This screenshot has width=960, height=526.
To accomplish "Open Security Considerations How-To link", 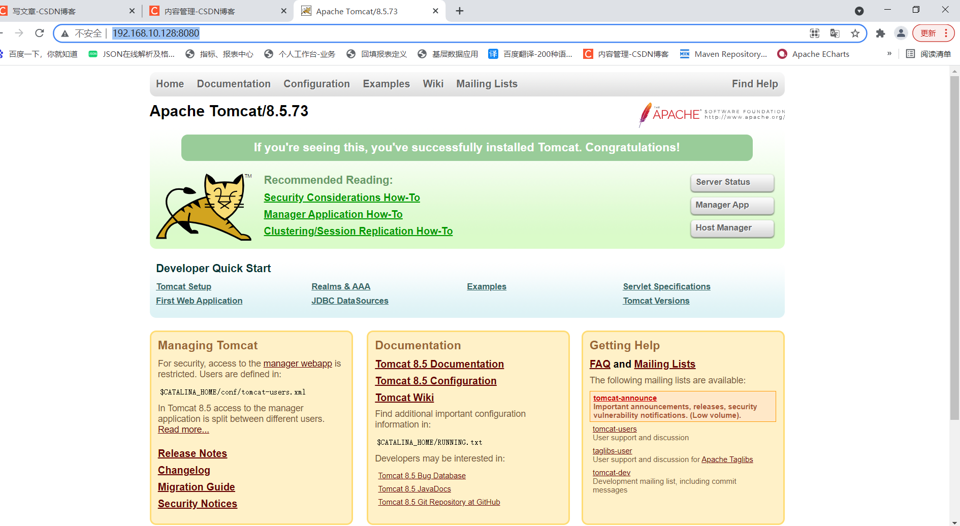I will (342, 198).
